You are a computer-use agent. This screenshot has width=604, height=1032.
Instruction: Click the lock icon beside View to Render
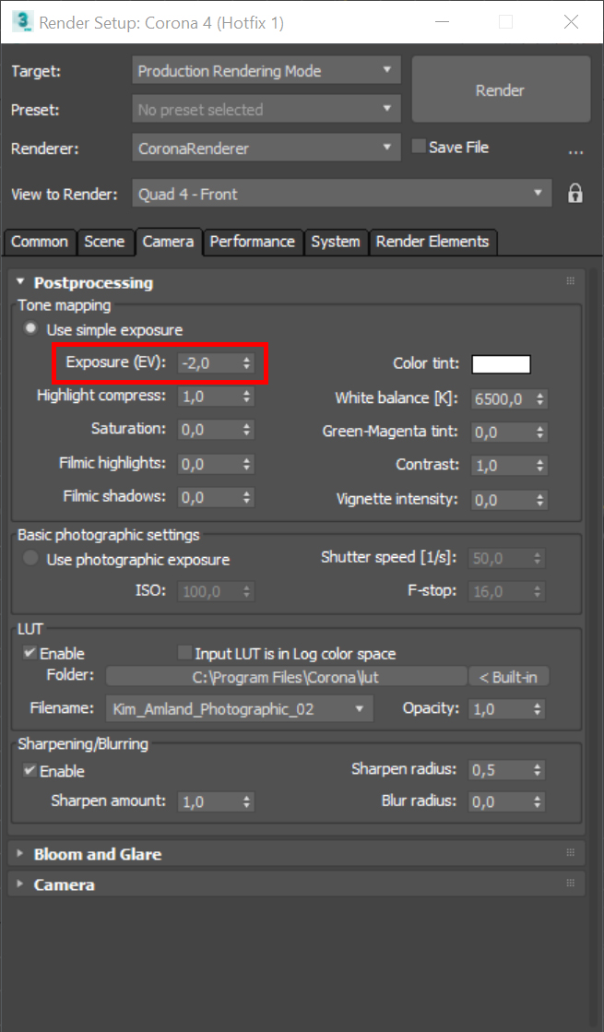click(x=574, y=194)
